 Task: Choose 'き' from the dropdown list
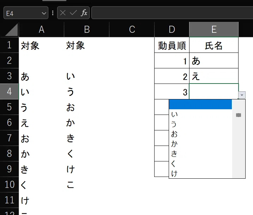[x=200, y=154]
